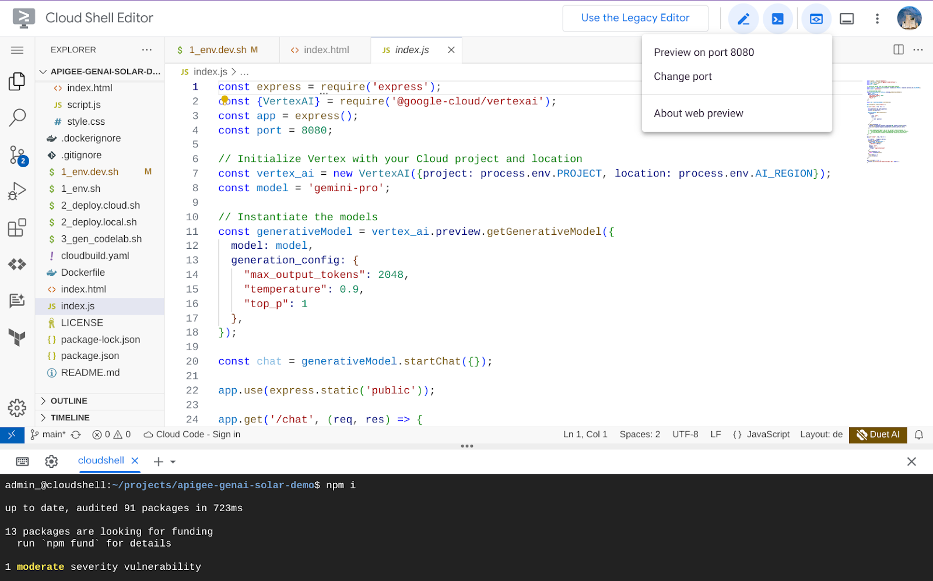933x581 pixels.
Task: Toggle the Open Terminal button
Action: tap(778, 19)
